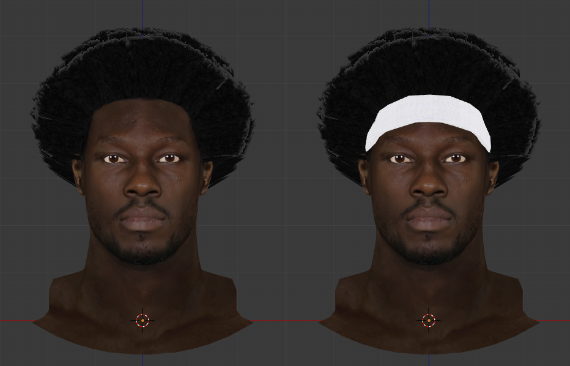Image resolution: width=570 pixels, height=366 pixels.
Task: Click the mouth of the left head model
Action: (142, 218)
